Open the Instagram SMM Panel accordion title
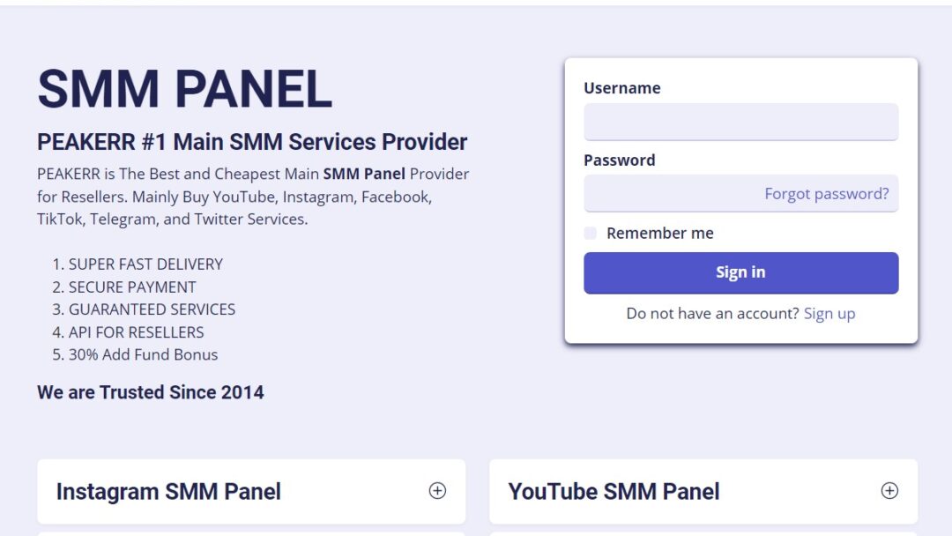Viewport: 952px width, 536px height. [168, 491]
